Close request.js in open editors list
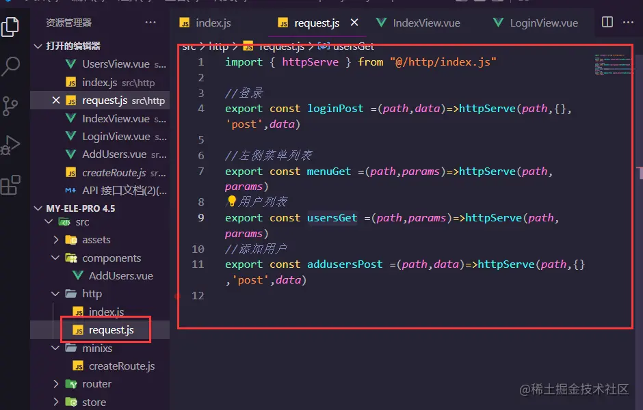 click(56, 100)
